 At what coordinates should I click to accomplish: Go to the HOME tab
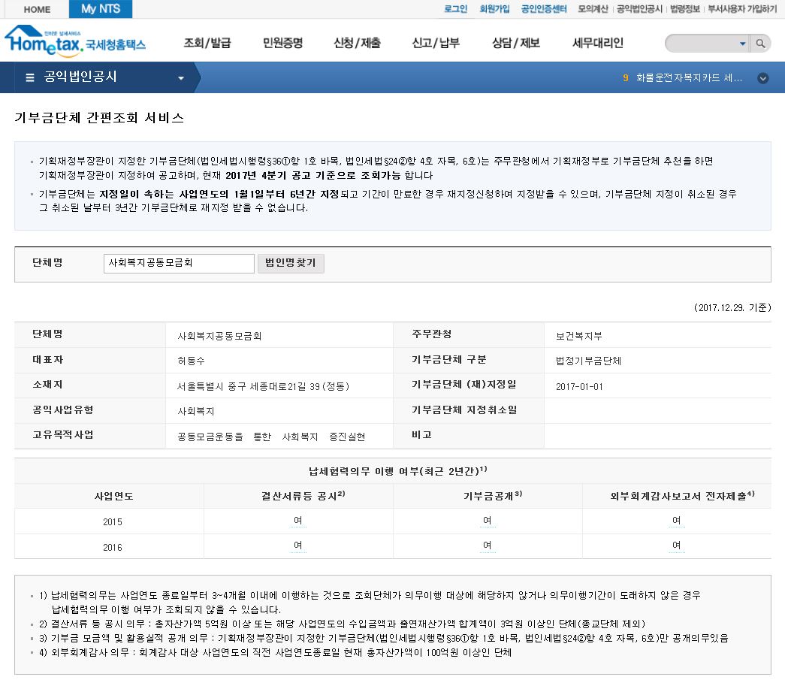37,10
